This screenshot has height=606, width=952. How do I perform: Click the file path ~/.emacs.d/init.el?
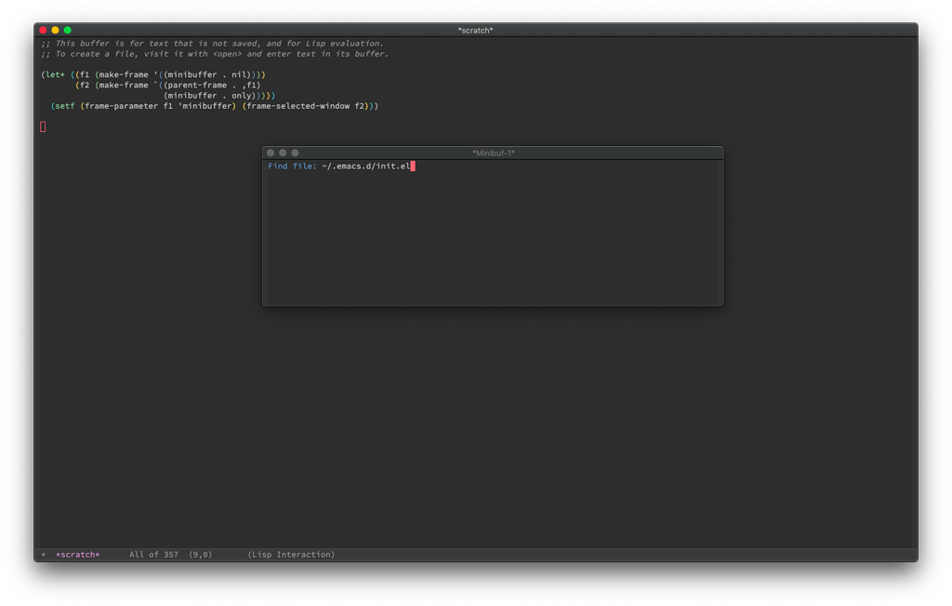366,165
